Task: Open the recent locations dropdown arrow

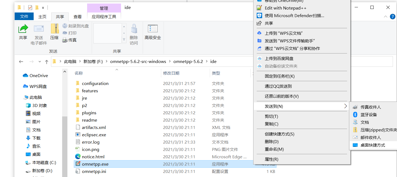Action: 40,62
